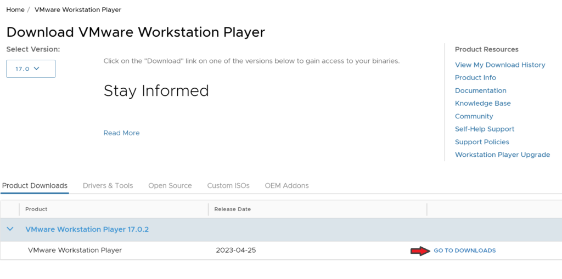Image resolution: width=562 pixels, height=279 pixels.
Task: Switch to the Open Source tab
Action: coord(170,185)
